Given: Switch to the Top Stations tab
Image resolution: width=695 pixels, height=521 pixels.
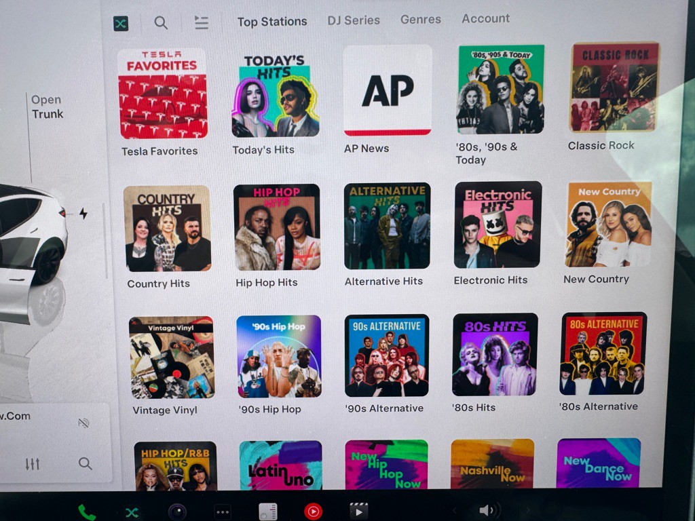Looking at the screenshot, I should pos(272,22).
